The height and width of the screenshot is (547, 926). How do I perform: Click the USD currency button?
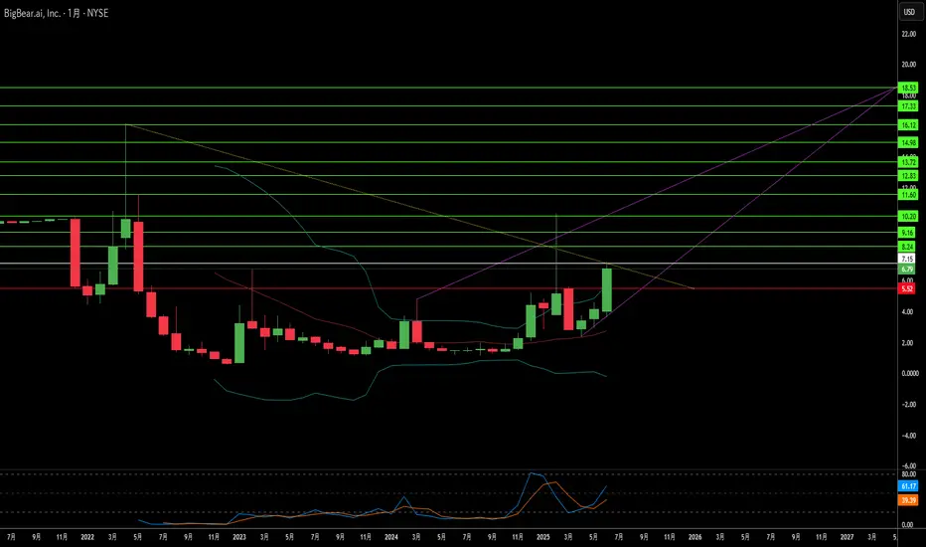coord(909,12)
